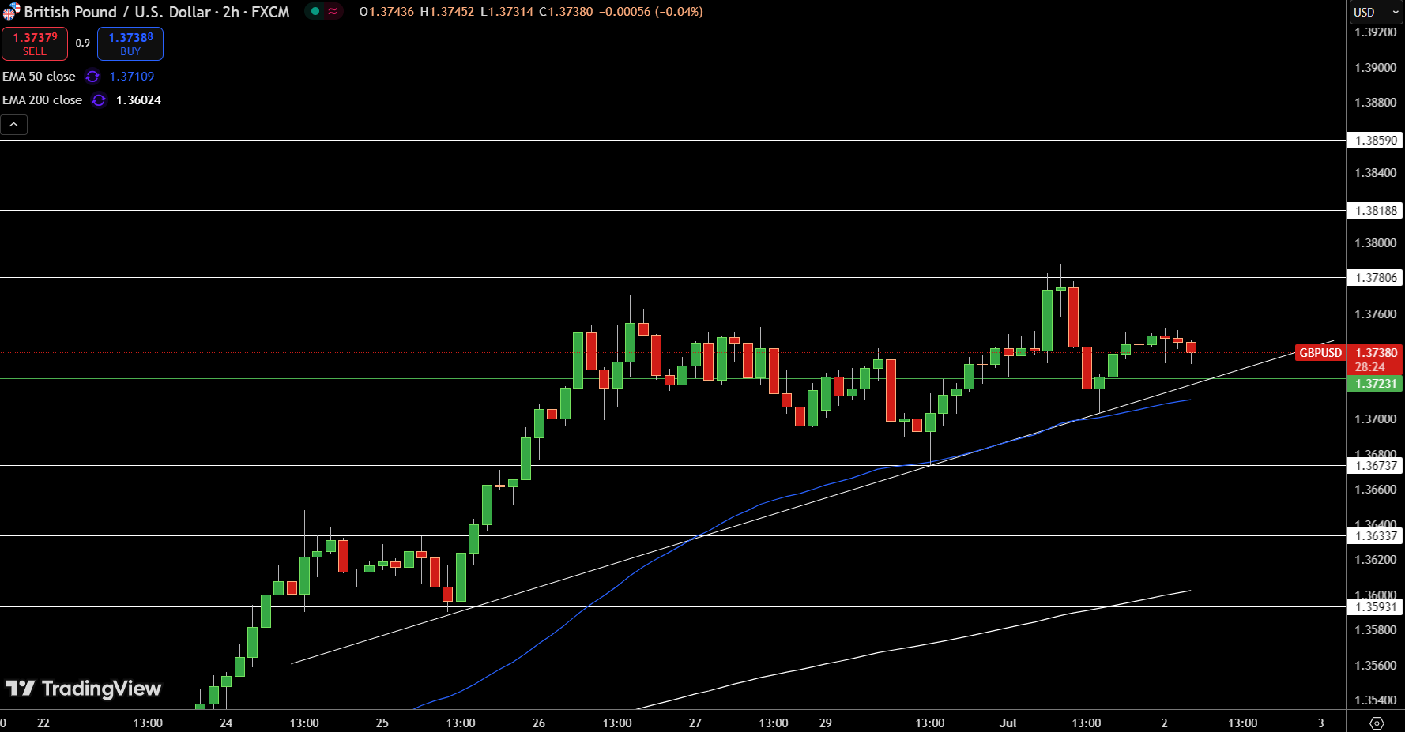Click the 1.35600 price axis tick
This screenshot has height=732, width=1405.
click(x=1375, y=666)
